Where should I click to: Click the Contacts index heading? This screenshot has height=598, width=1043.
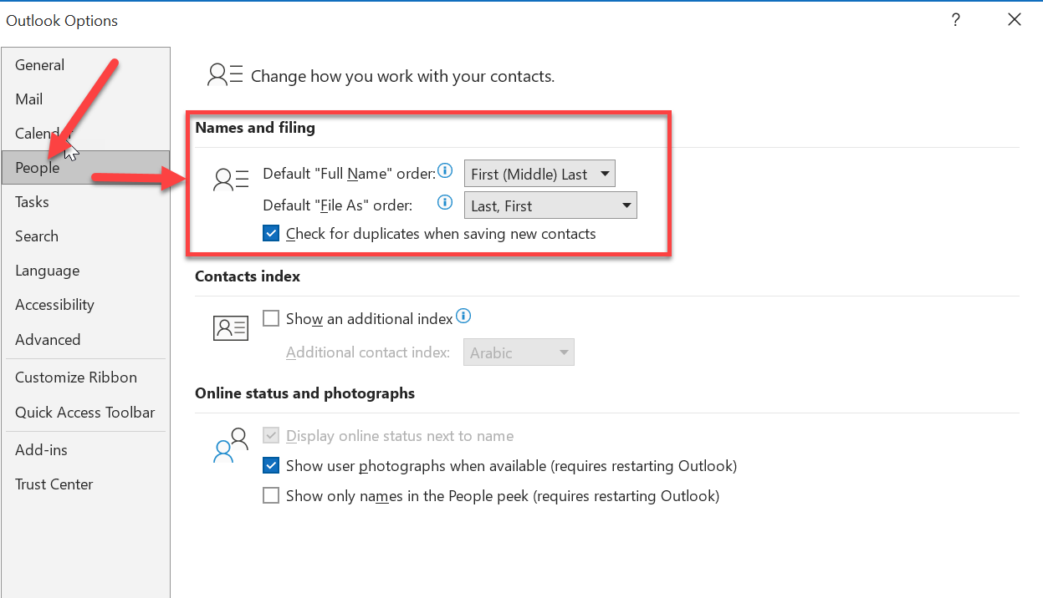click(248, 276)
